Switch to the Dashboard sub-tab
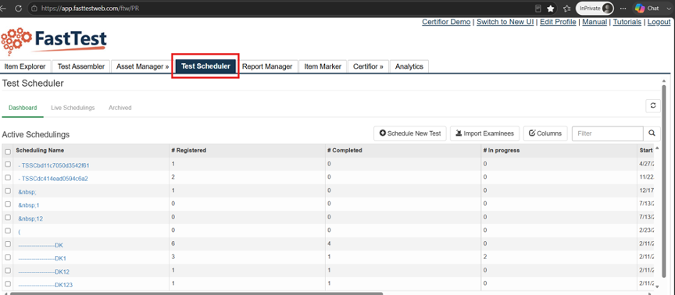The height and width of the screenshot is (295, 675). point(23,108)
